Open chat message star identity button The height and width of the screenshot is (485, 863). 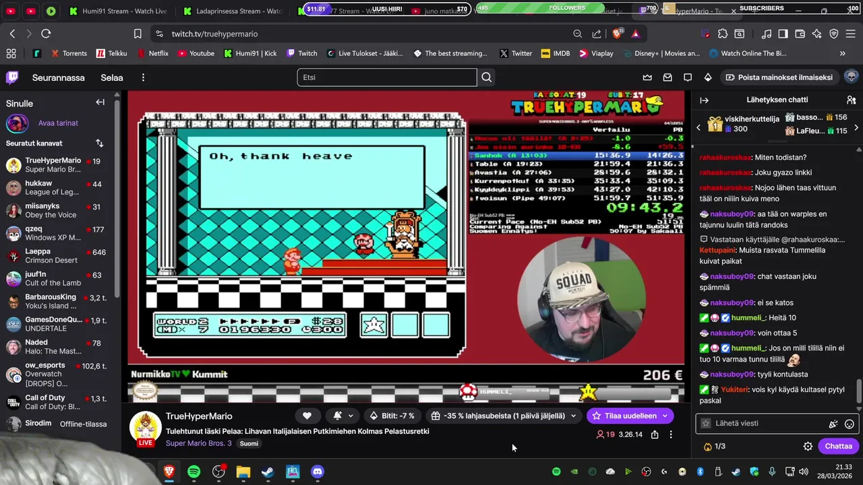(x=706, y=424)
